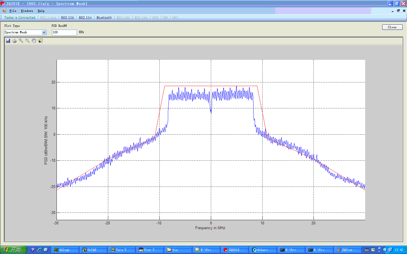Click the keyboard tray icon
Image resolution: width=407 pixels, height=254 pixels.
coord(367,250)
